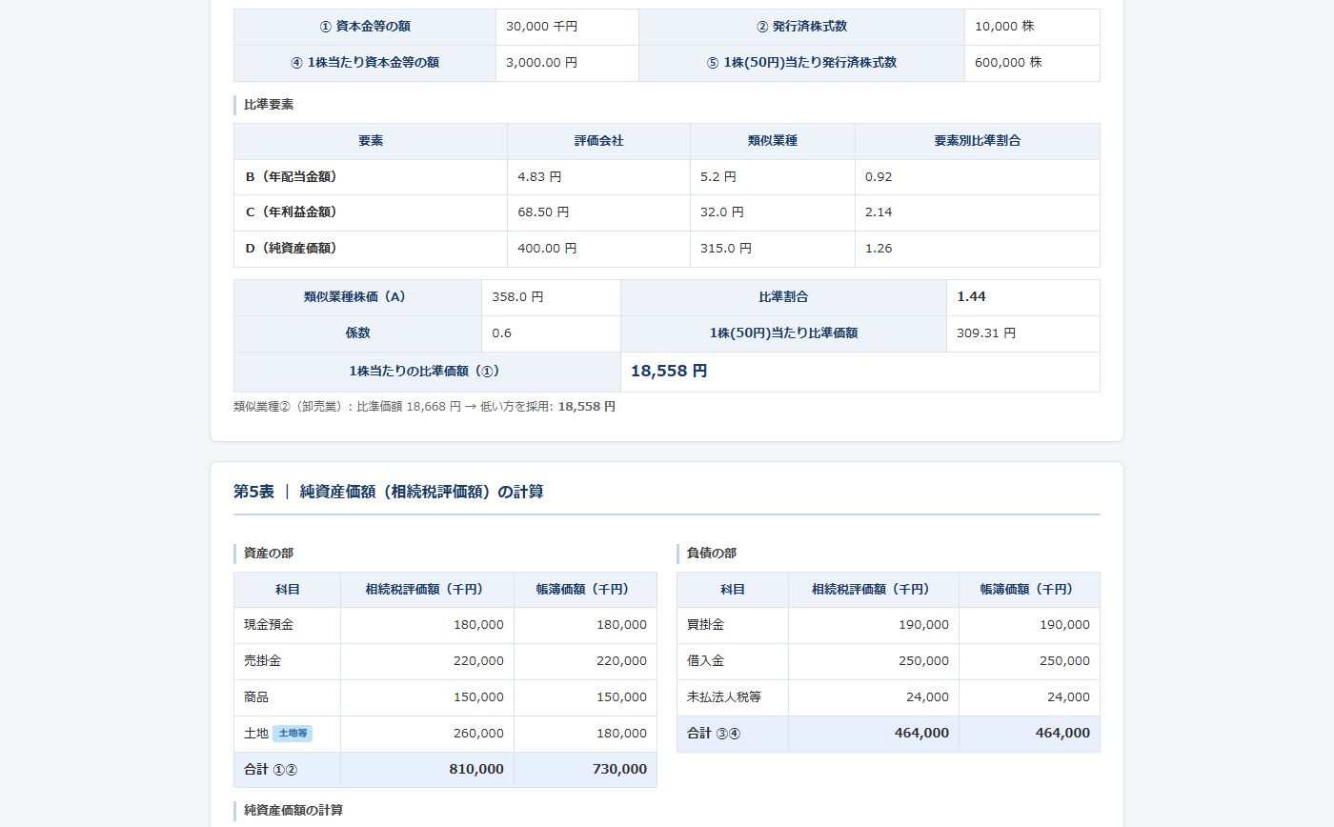Select the ② 発行済株式数 label cell
Screen dimensions: 1334x827
click(801, 27)
